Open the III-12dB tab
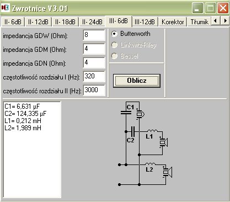 tap(145, 22)
